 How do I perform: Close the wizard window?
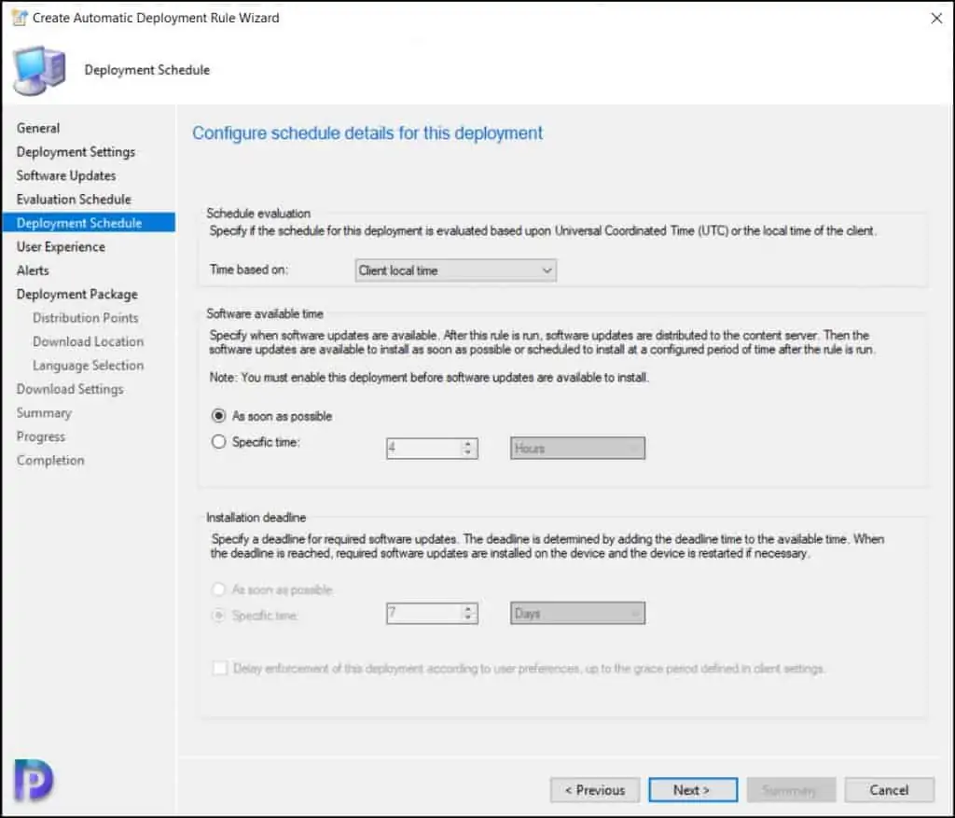[x=936, y=18]
